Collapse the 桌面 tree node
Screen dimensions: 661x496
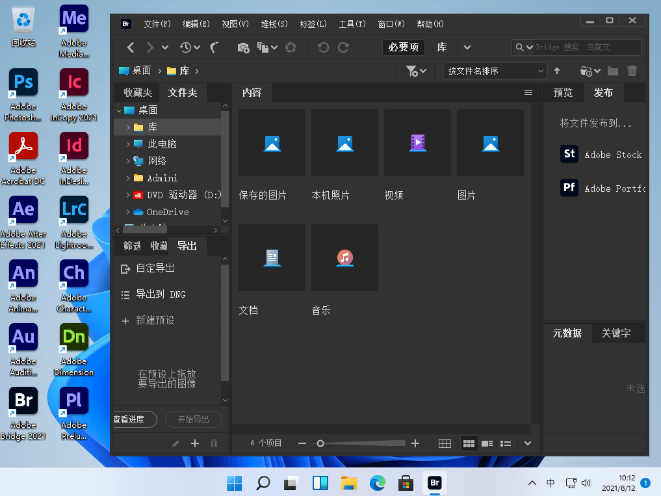[119, 111]
